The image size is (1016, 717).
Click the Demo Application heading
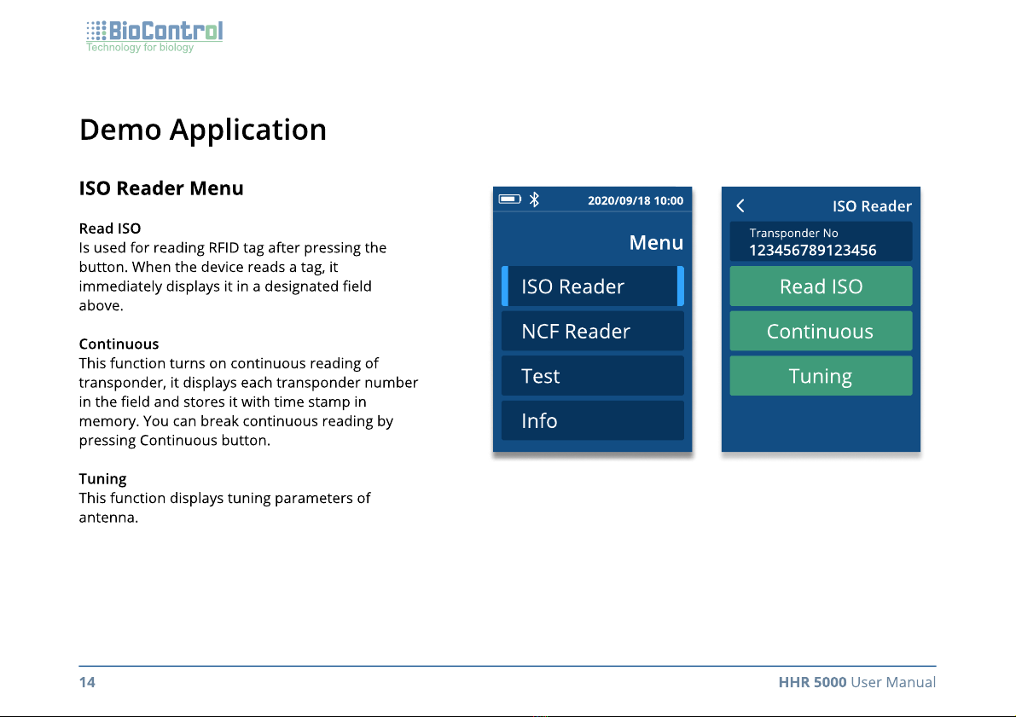(203, 130)
